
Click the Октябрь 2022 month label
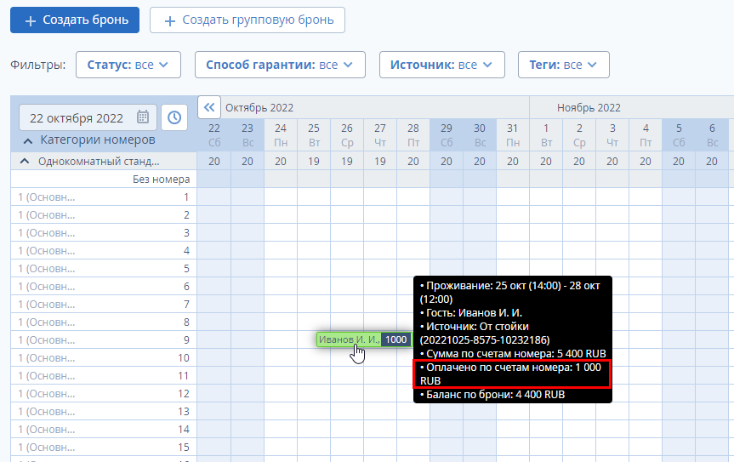click(x=259, y=108)
